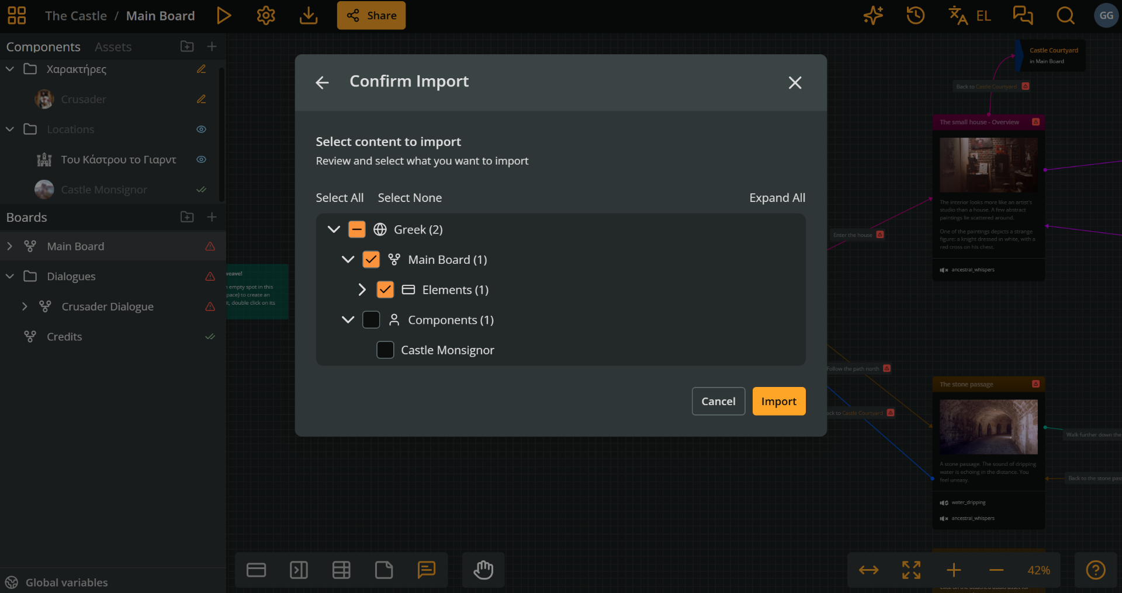
Task: Go back with dialog arrow
Action: click(x=322, y=83)
